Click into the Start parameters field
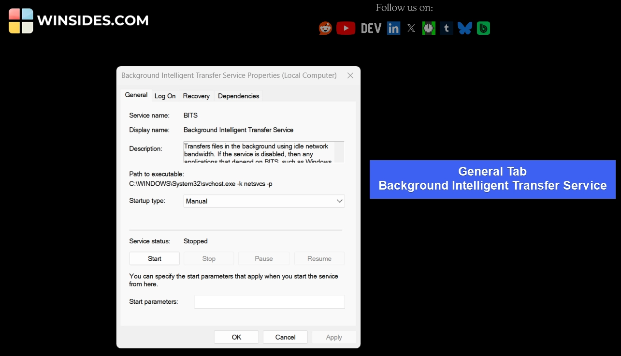 tap(269, 302)
